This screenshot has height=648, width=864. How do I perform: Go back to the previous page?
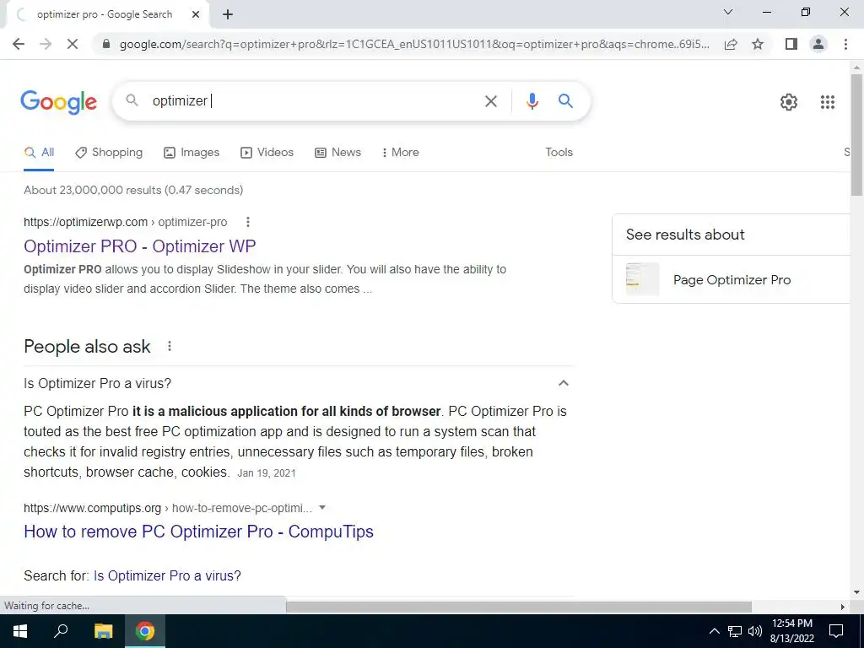click(19, 44)
